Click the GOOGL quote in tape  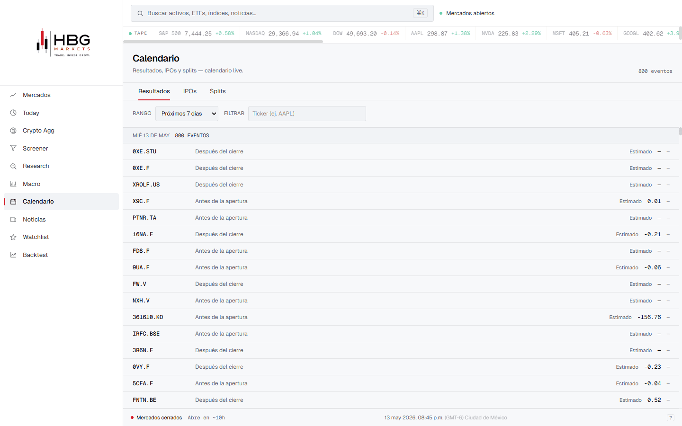coord(651,34)
